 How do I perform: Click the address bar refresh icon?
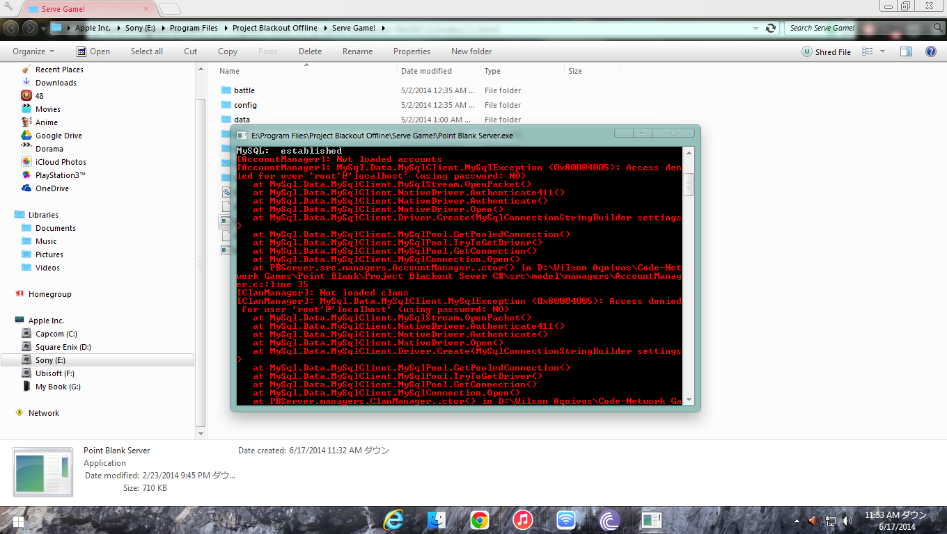point(772,29)
